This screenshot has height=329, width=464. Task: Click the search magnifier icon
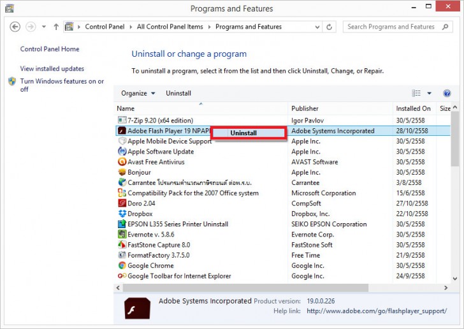click(x=445, y=27)
